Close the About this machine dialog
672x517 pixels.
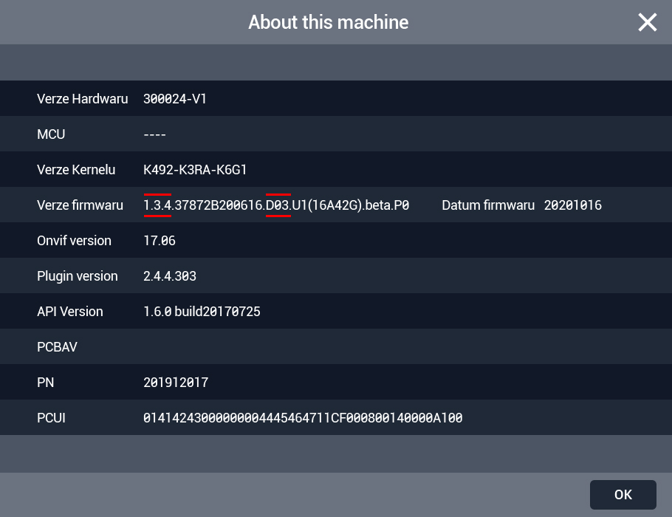click(x=647, y=22)
